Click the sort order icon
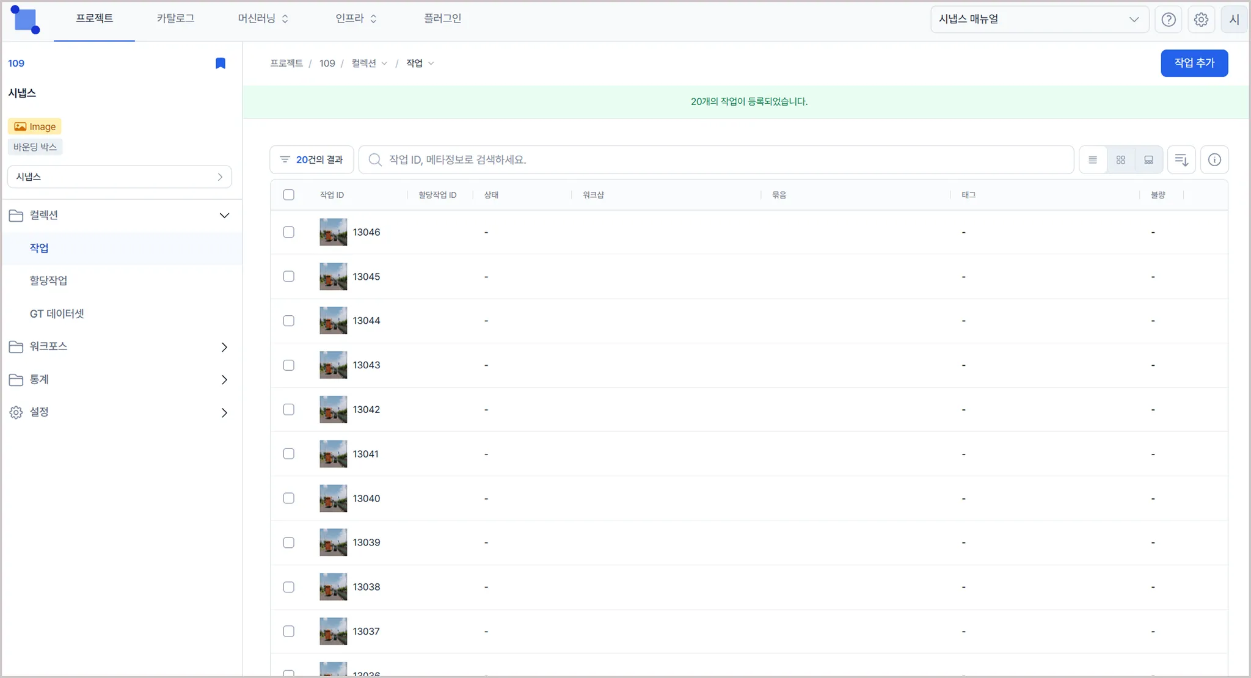The height and width of the screenshot is (678, 1251). point(1181,160)
